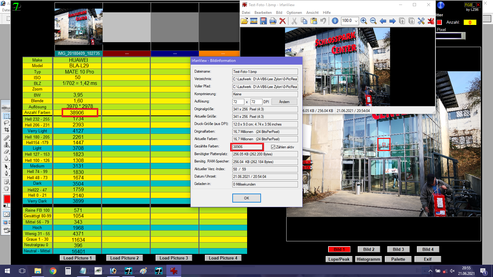
Task: Show image information blue i icon
Action: (x=335, y=21)
